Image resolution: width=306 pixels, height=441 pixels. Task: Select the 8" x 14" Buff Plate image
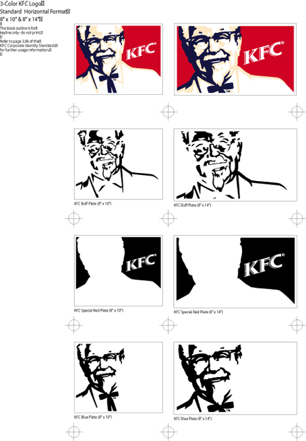point(235,165)
